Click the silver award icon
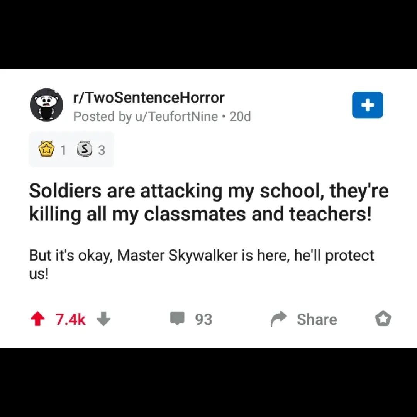Screen dimensions: 417x417 click(x=85, y=149)
